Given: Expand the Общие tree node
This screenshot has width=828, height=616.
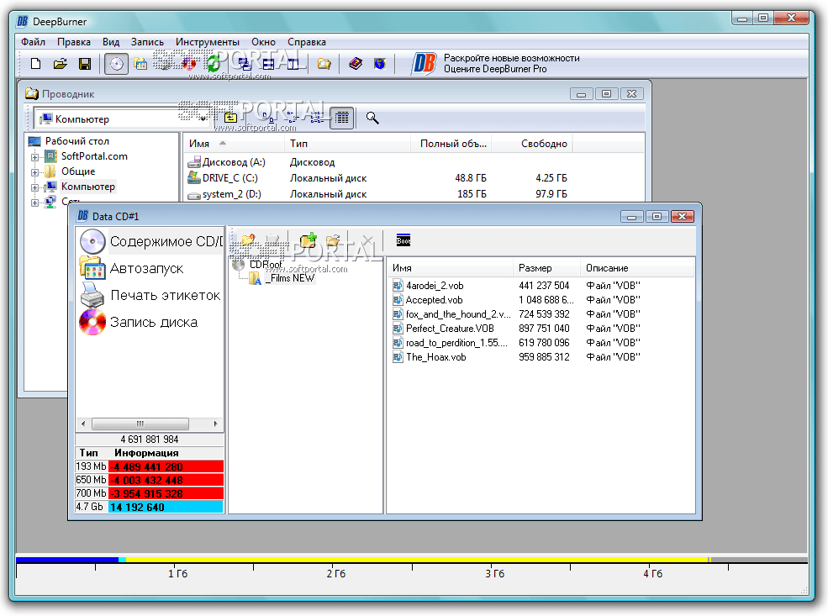Looking at the screenshot, I should [x=35, y=171].
